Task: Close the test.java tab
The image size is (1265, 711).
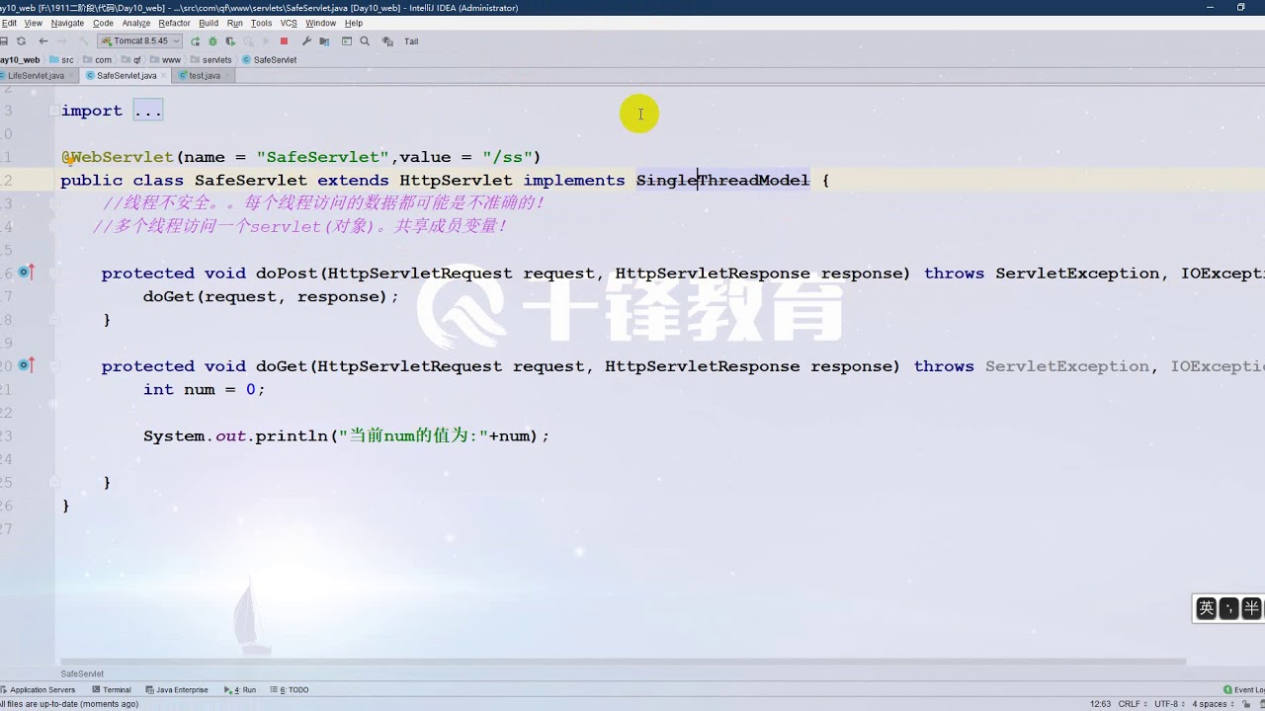Action: click(227, 75)
